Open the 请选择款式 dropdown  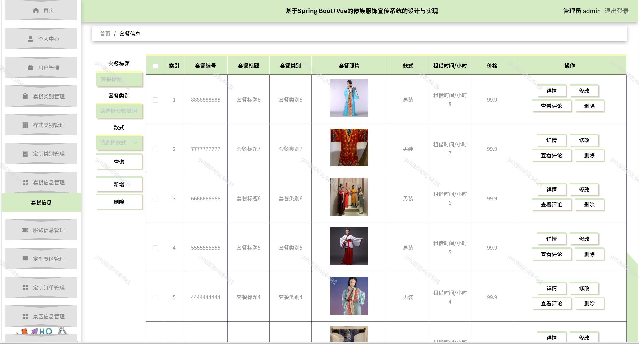(x=119, y=143)
